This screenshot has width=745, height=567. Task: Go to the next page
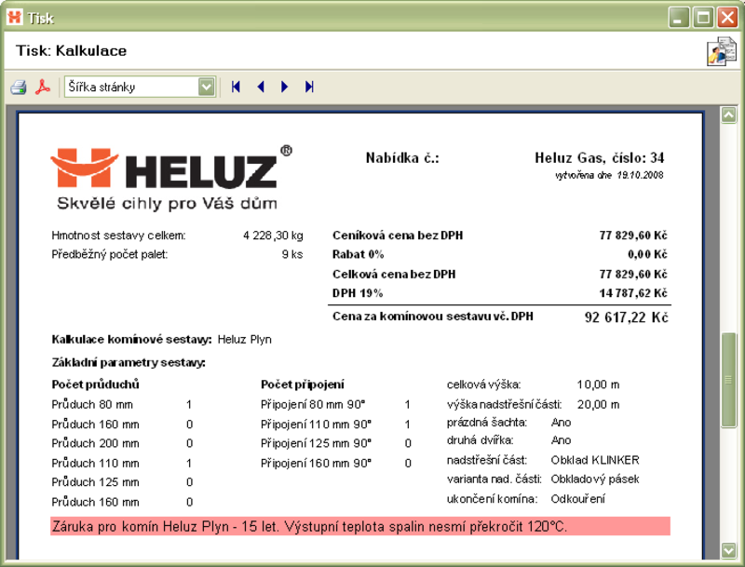(284, 87)
